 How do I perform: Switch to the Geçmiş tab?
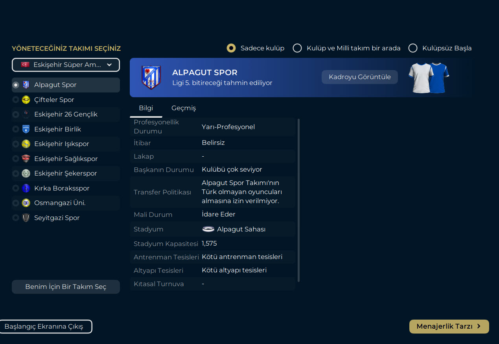click(x=183, y=108)
